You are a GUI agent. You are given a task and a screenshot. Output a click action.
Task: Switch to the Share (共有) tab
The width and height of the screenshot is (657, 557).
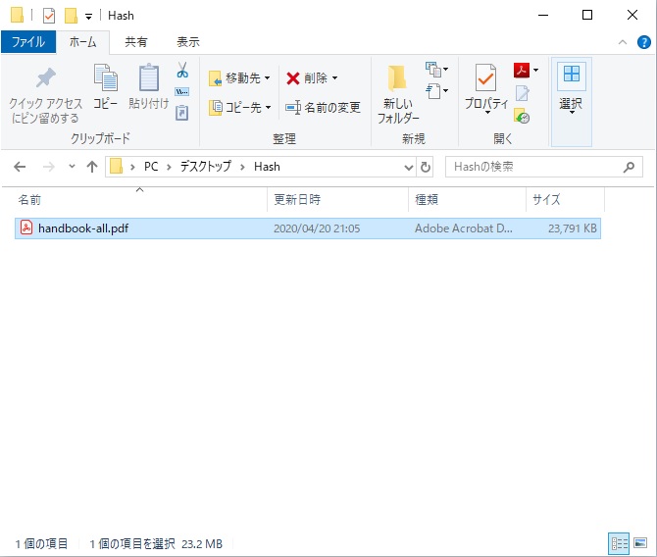(136, 42)
